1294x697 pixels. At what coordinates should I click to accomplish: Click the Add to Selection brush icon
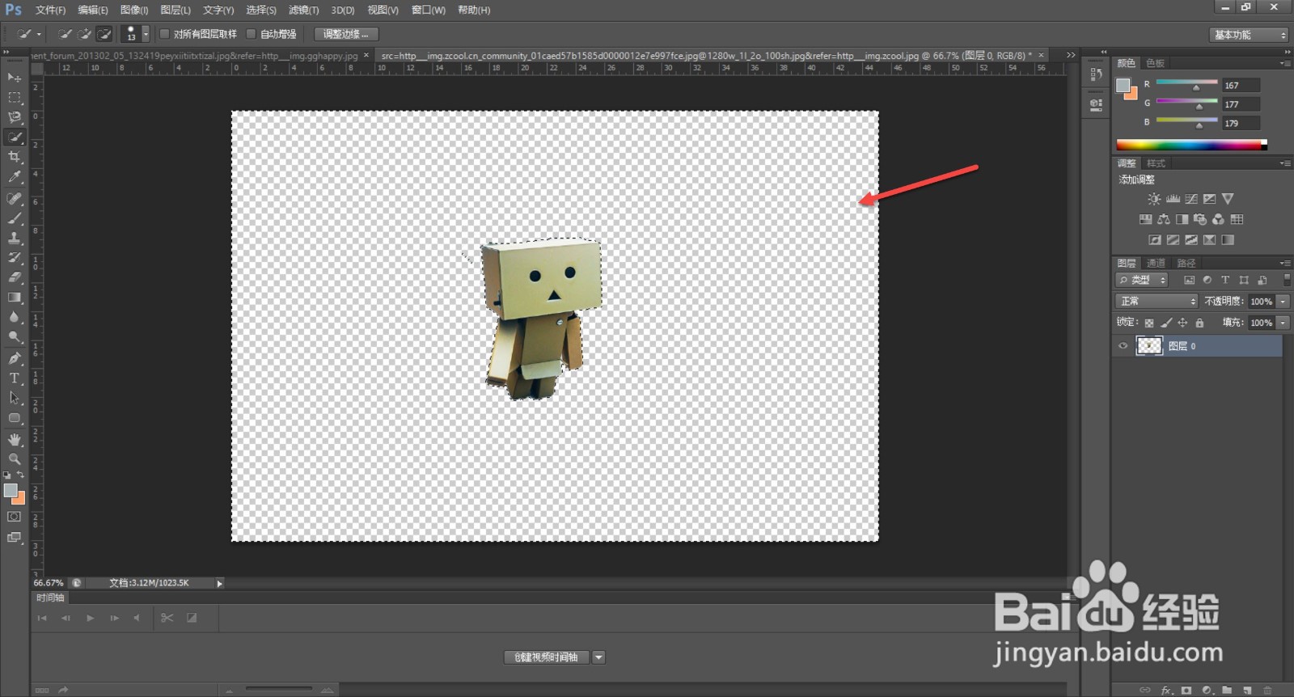tap(85, 34)
